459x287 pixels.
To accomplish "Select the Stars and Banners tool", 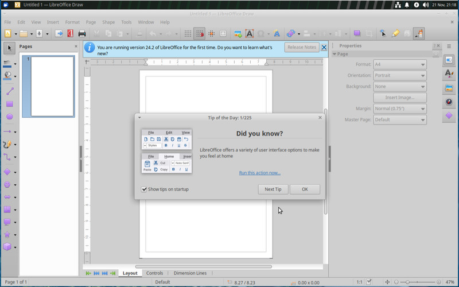I will tap(7, 234).
